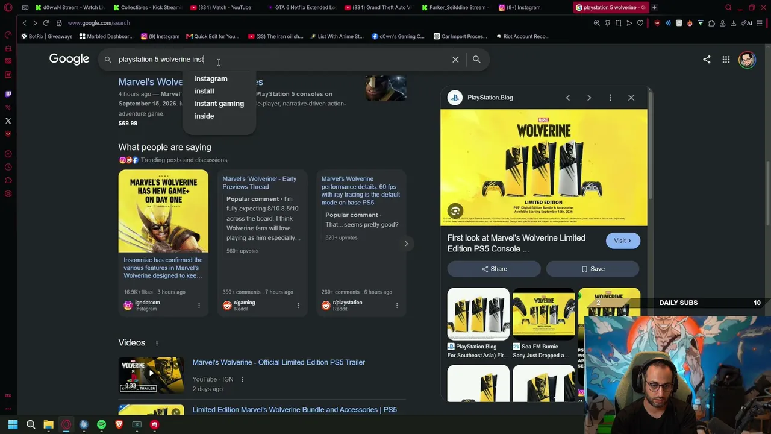Select the 'install' search suggestion
This screenshot has width=771, height=434.
(204, 91)
